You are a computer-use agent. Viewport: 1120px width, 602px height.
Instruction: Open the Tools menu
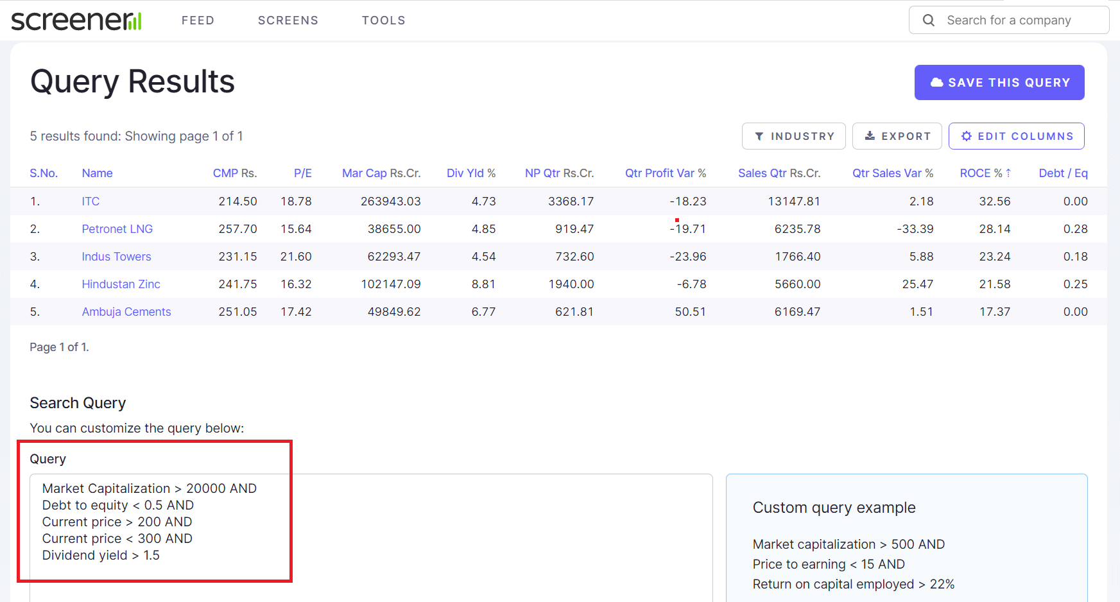click(x=384, y=21)
